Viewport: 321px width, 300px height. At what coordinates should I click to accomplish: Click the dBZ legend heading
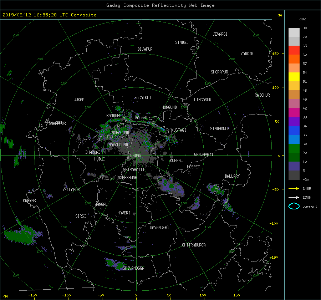pos(302,19)
